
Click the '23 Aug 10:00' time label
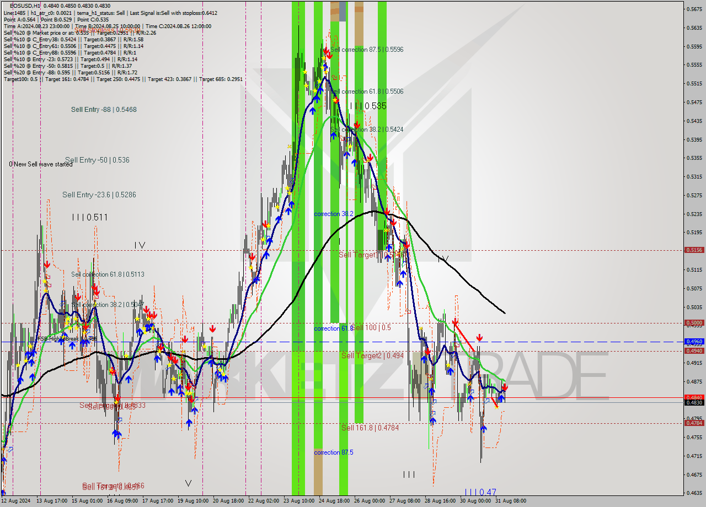(x=299, y=501)
